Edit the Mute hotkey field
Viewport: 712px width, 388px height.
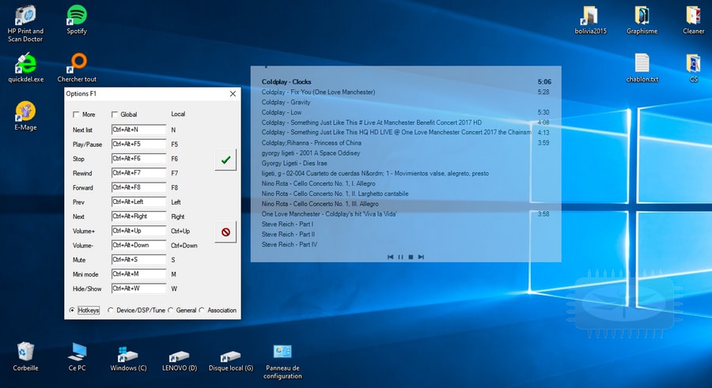[138, 259]
